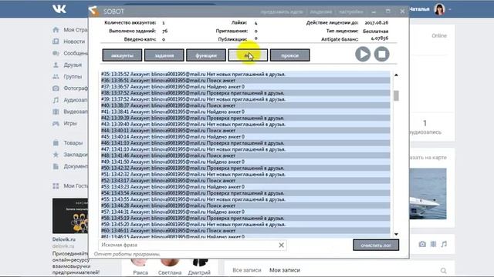Image resolution: width=494 pixels, height=277 pixels.
Task: Open Новости news icon in VK sidebar
Action: tap(56, 42)
